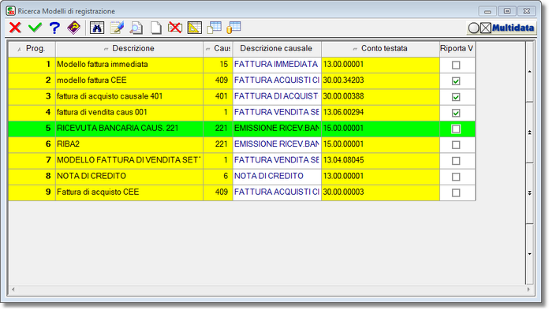Open the purple help book icon
This screenshot has height=310, width=549.
[x=74, y=28]
